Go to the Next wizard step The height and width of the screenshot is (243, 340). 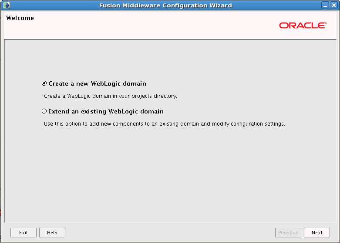click(x=316, y=233)
